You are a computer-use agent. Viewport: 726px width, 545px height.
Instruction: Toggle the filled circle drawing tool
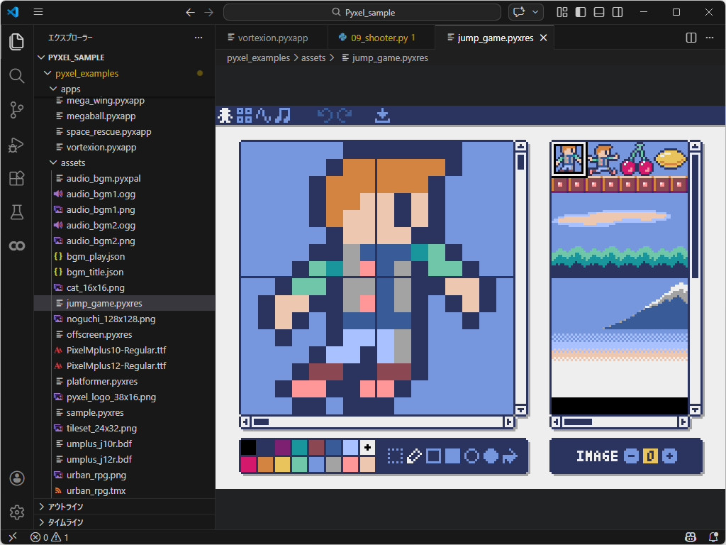pyautogui.click(x=490, y=457)
